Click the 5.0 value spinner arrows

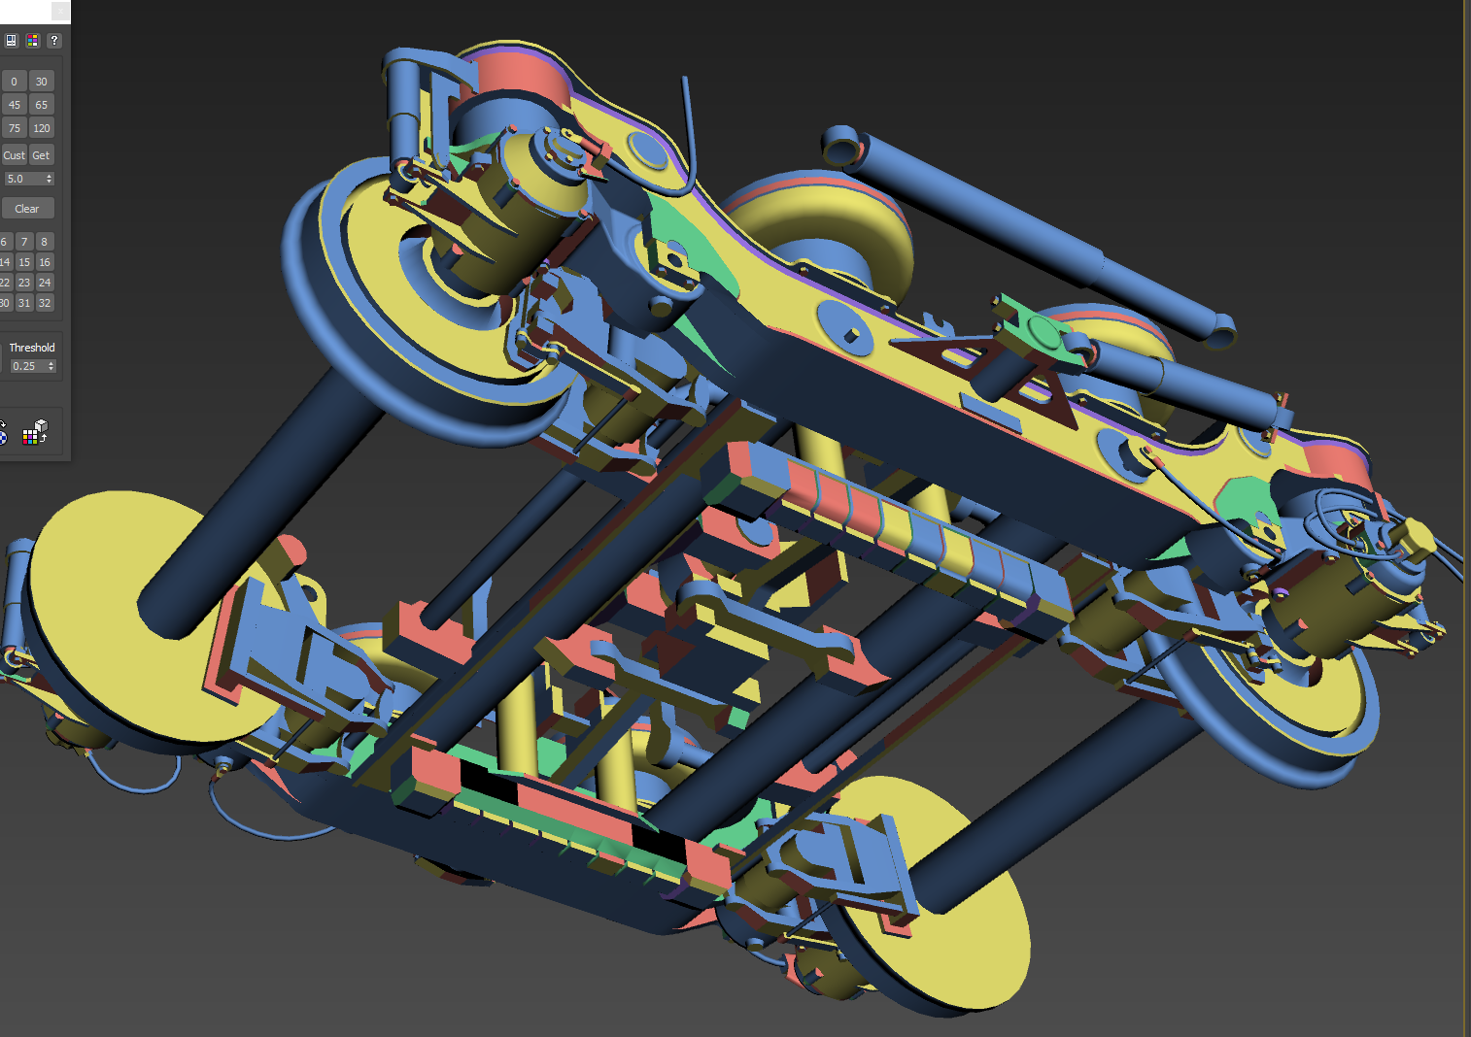50,179
